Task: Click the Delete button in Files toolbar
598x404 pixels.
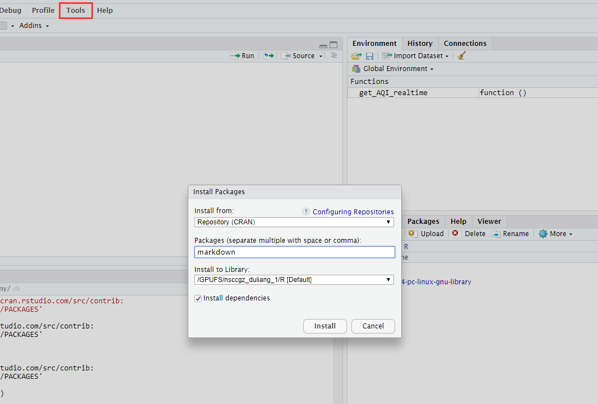Action: click(x=469, y=234)
